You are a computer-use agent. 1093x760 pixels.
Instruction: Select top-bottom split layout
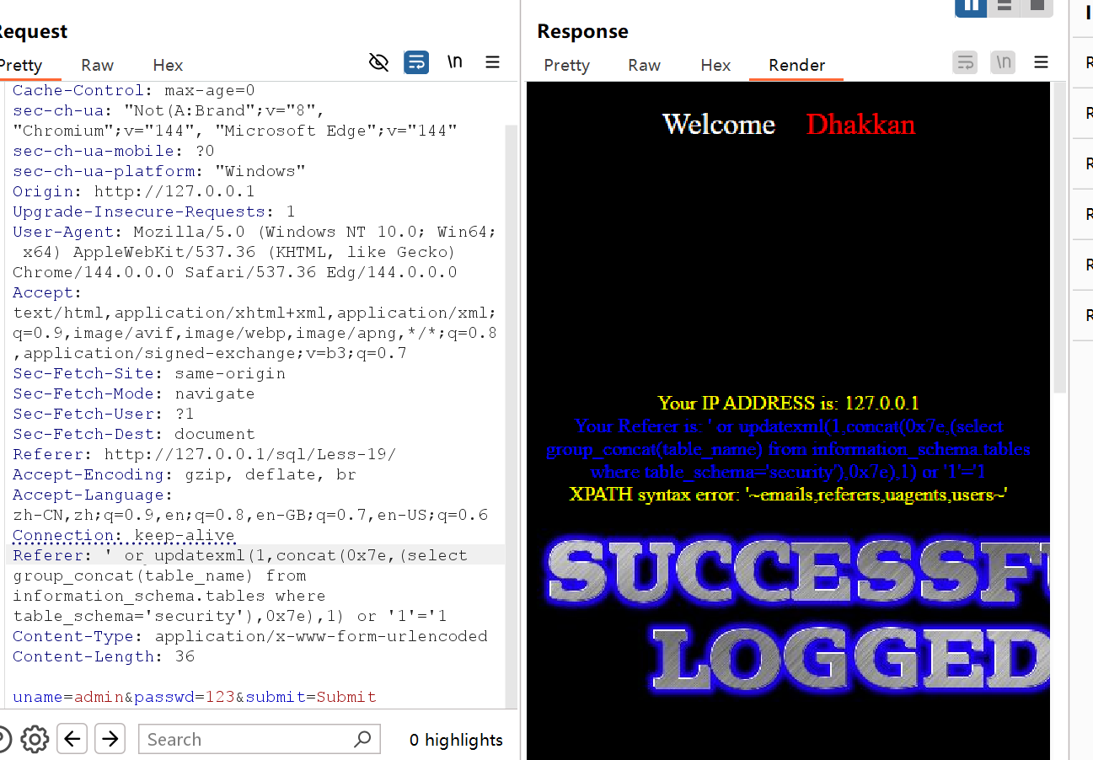[x=1004, y=7]
